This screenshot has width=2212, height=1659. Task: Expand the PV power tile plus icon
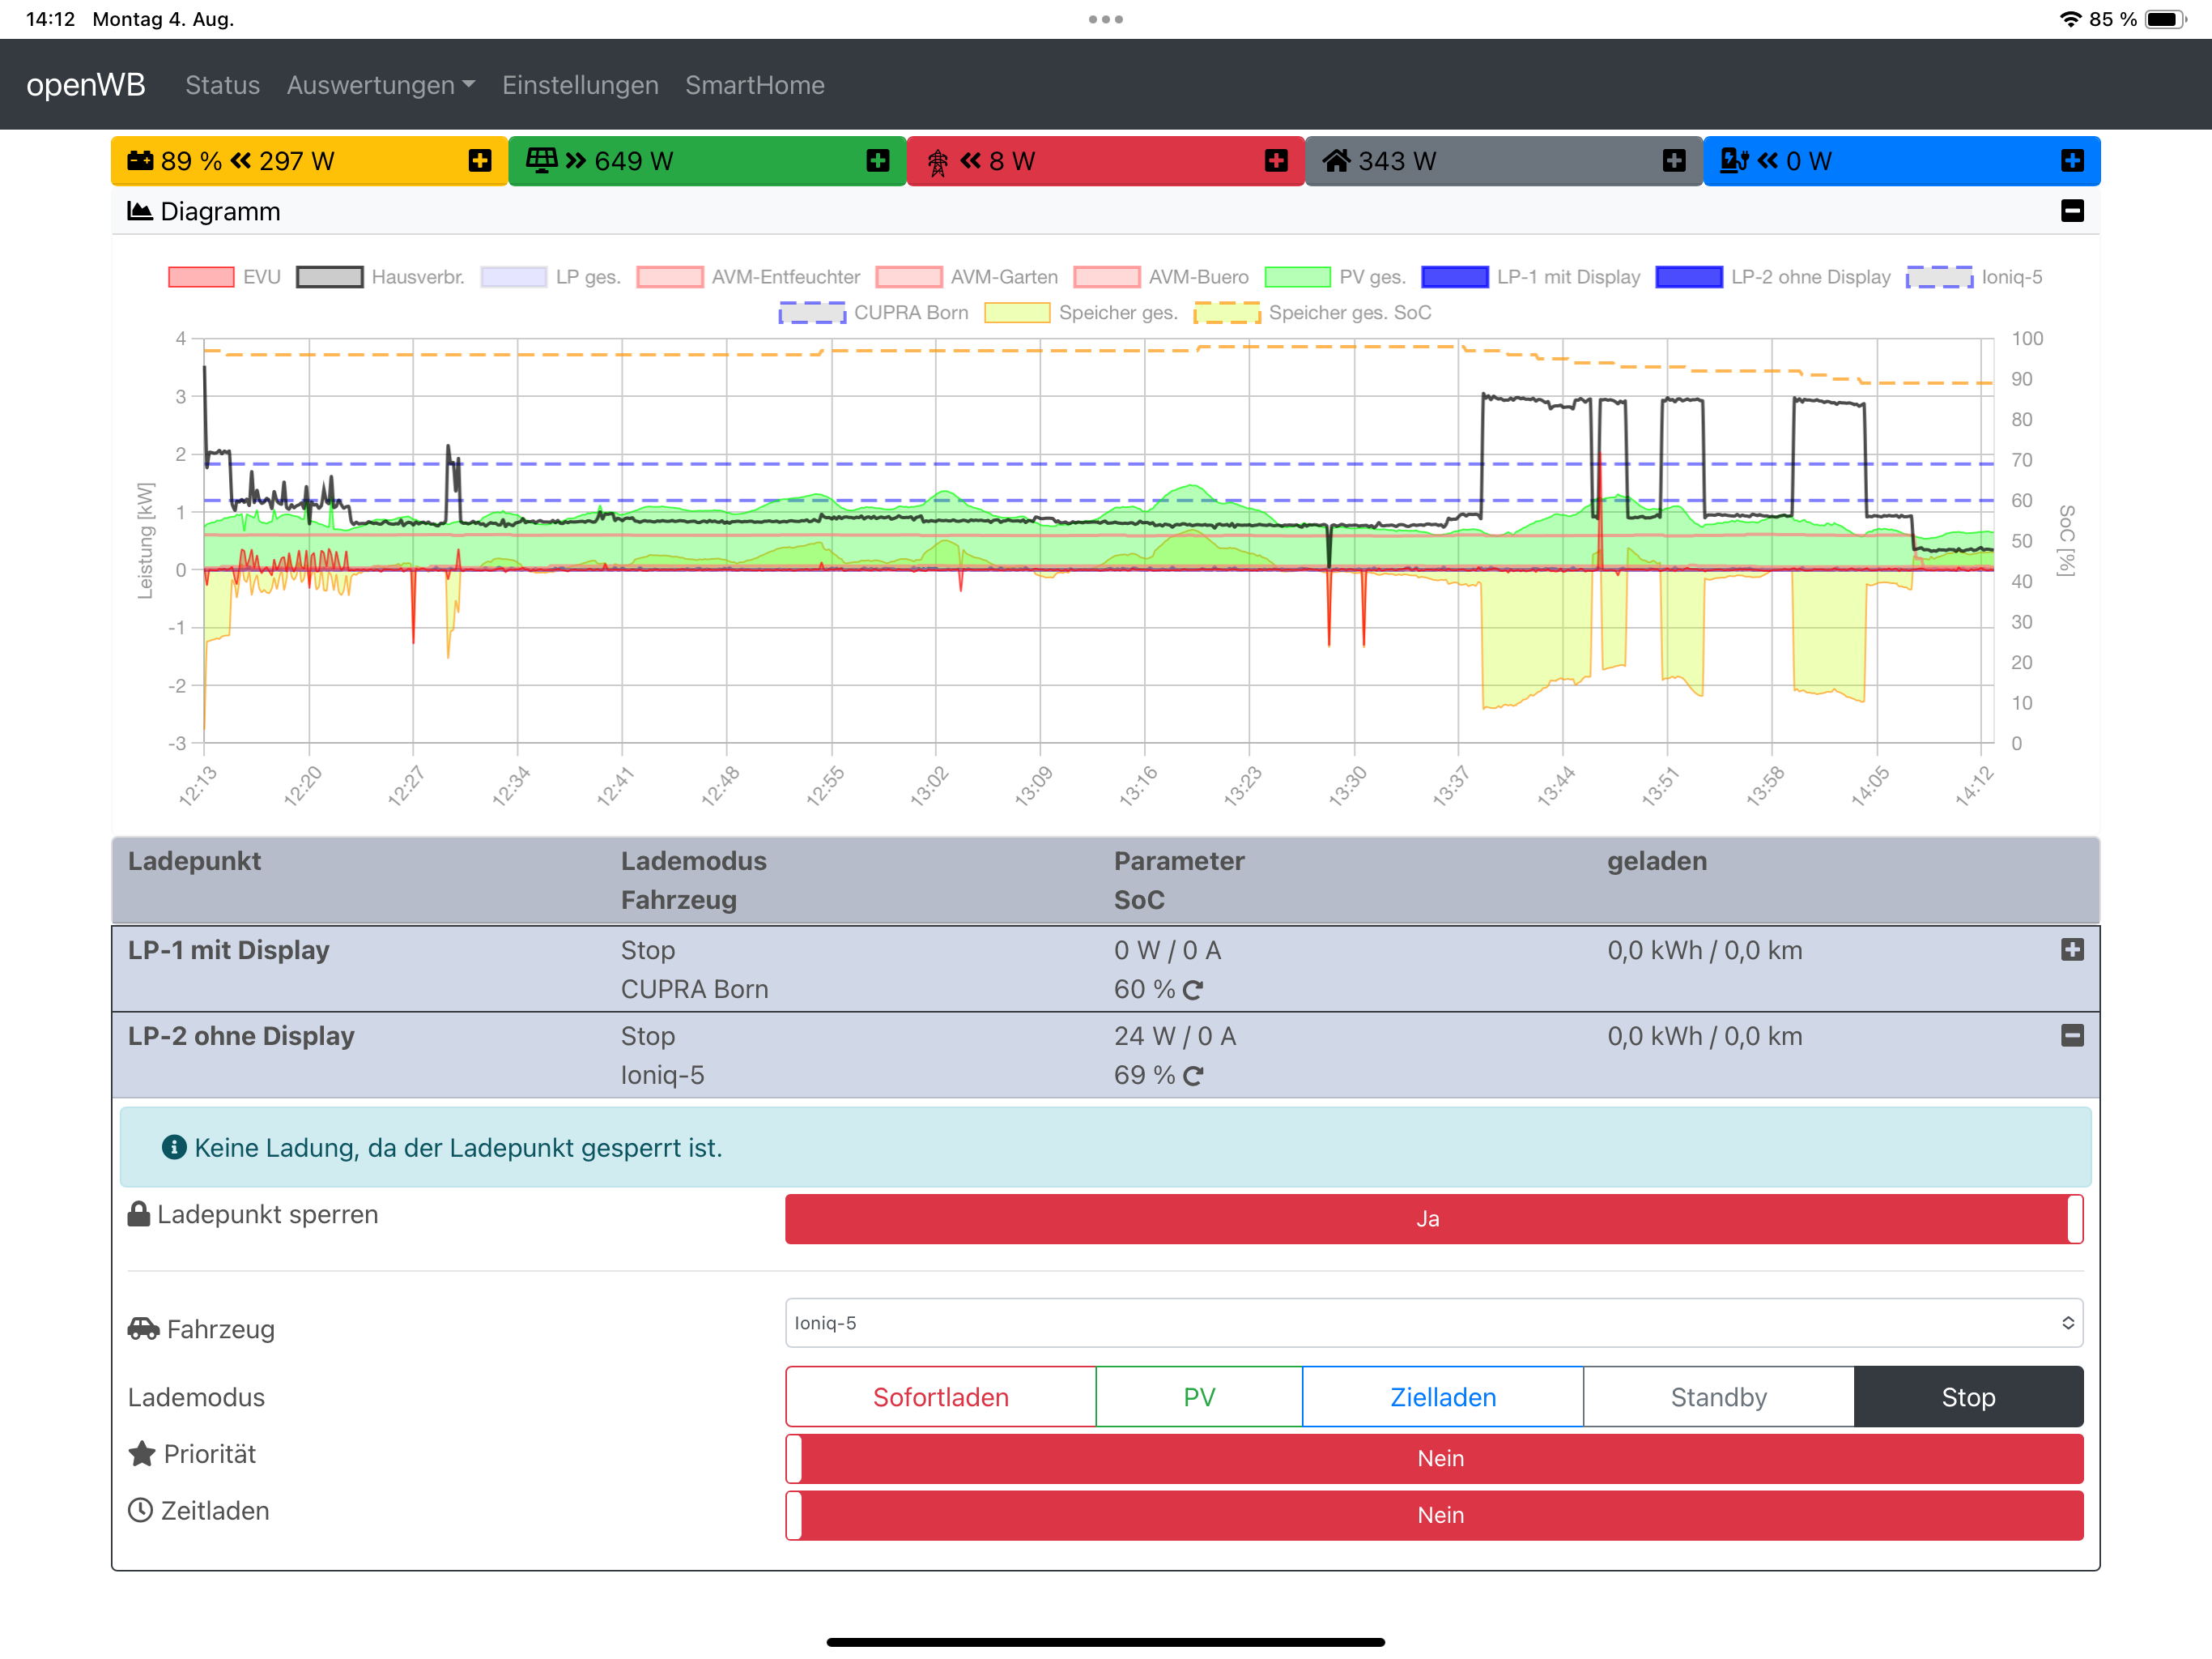877,161
